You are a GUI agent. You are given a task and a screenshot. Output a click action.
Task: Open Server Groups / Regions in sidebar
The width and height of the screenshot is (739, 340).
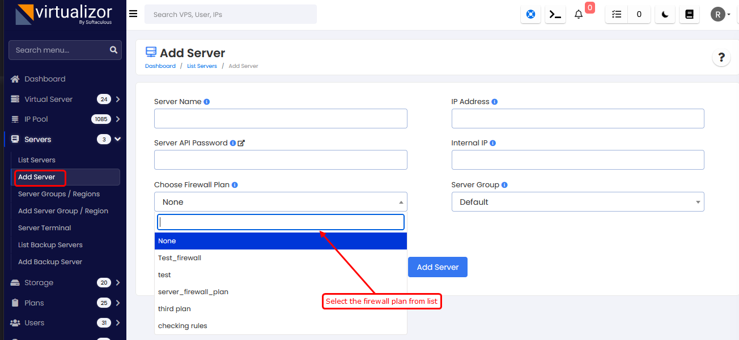coord(59,194)
